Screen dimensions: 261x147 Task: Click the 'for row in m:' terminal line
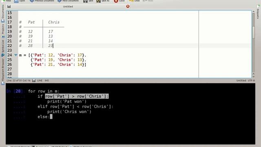(x=44, y=91)
